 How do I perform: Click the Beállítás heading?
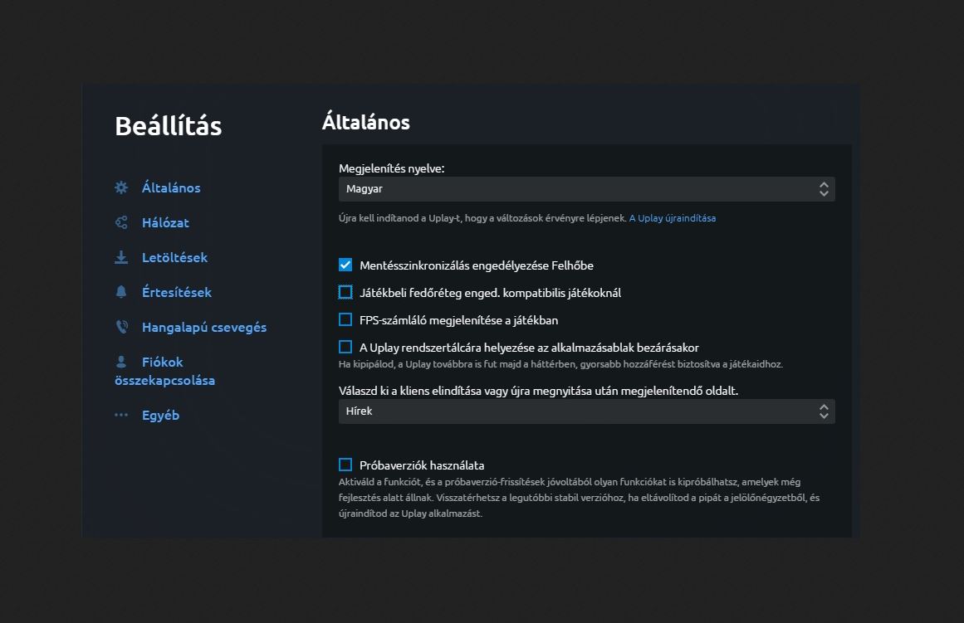click(169, 126)
